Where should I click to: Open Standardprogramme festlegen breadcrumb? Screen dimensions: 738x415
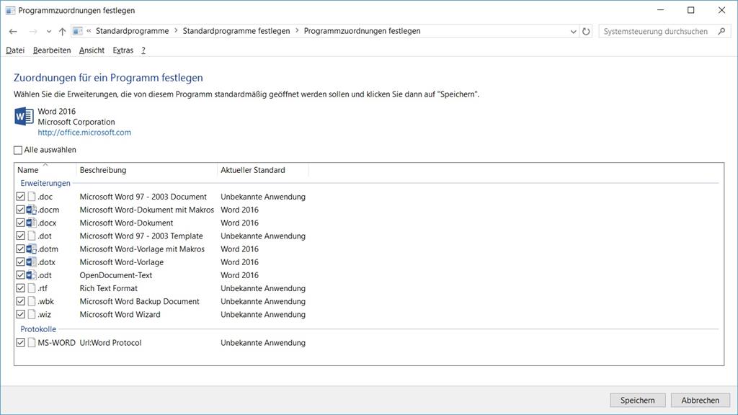(x=236, y=31)
